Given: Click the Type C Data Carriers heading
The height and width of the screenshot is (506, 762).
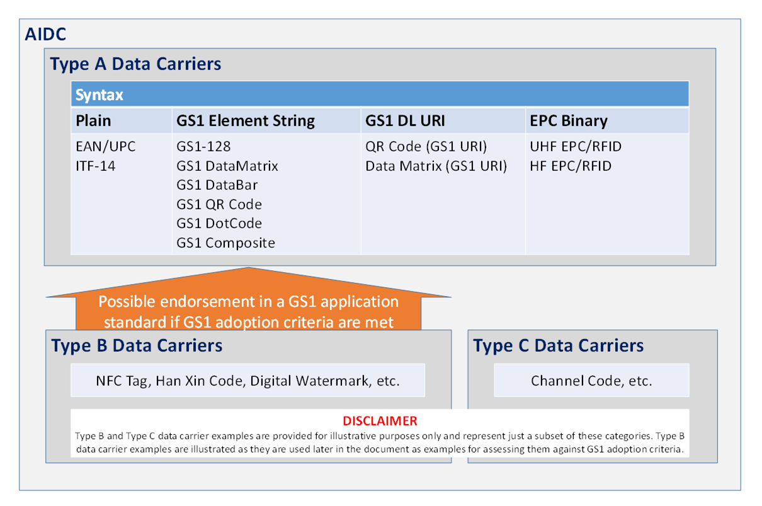Looking at the screenshot, I should pos(559,345).
